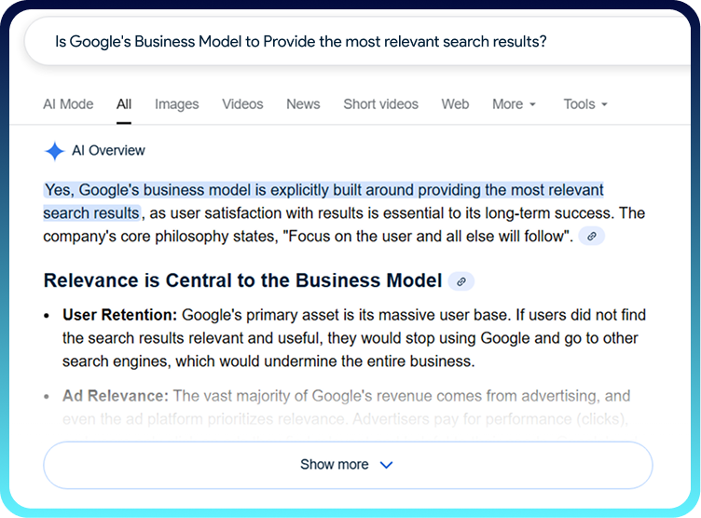Click link icon beside the Relevance heading
Viewport: 701px width, 518px height.
[x=460, y=281]
